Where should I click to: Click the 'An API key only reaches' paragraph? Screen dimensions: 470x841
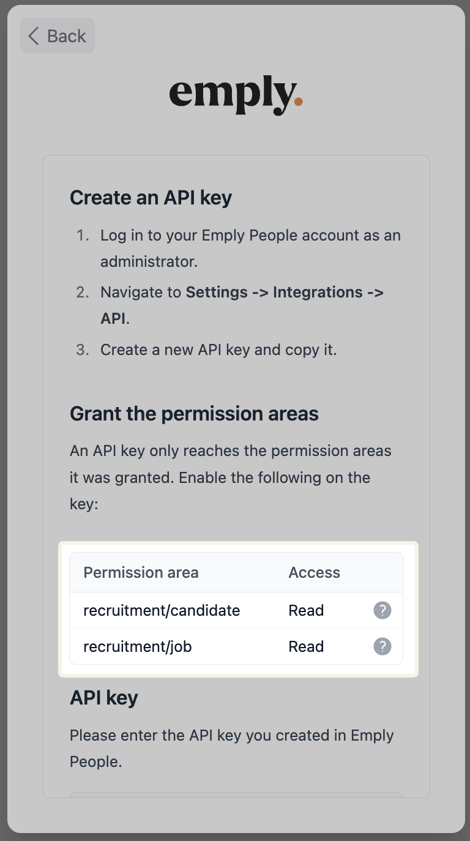coord(231,477)
